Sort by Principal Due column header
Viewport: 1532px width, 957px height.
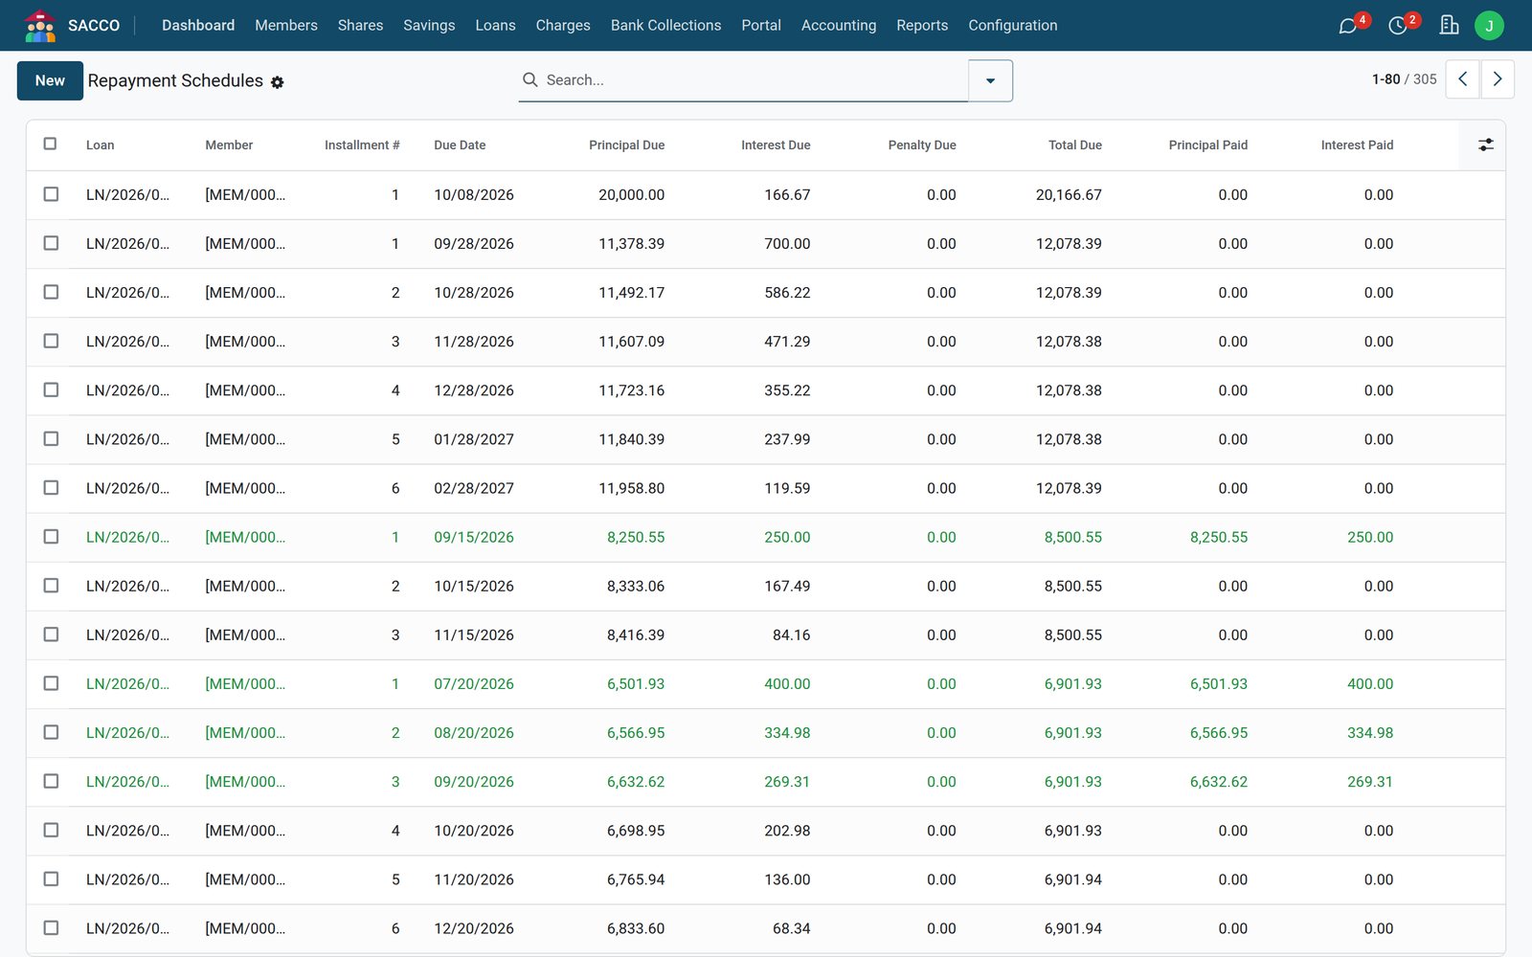tap(626, 145)
